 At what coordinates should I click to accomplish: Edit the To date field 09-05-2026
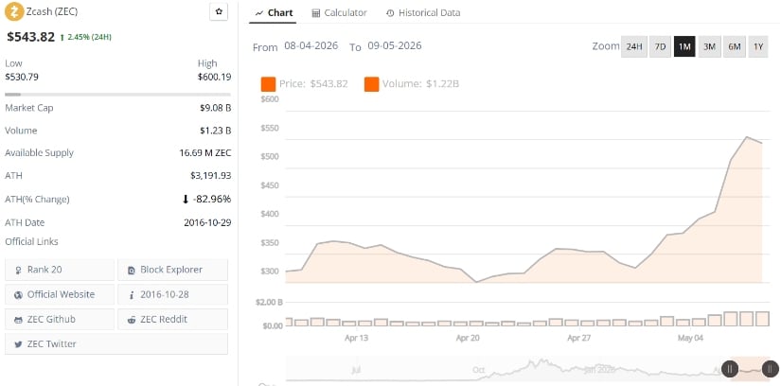pyautogui.click(x=395, y=45)
